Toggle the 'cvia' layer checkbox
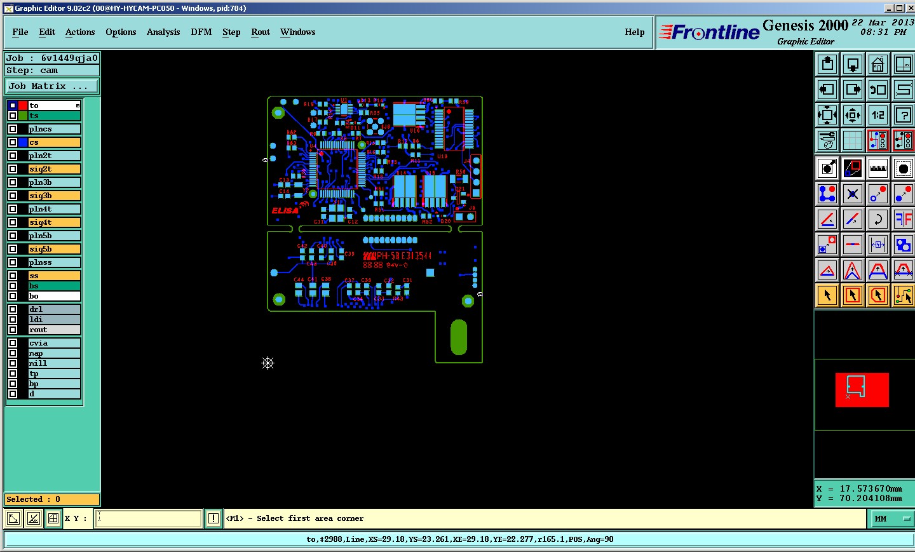This screenshot has width=915, height=552. [13, 343]
